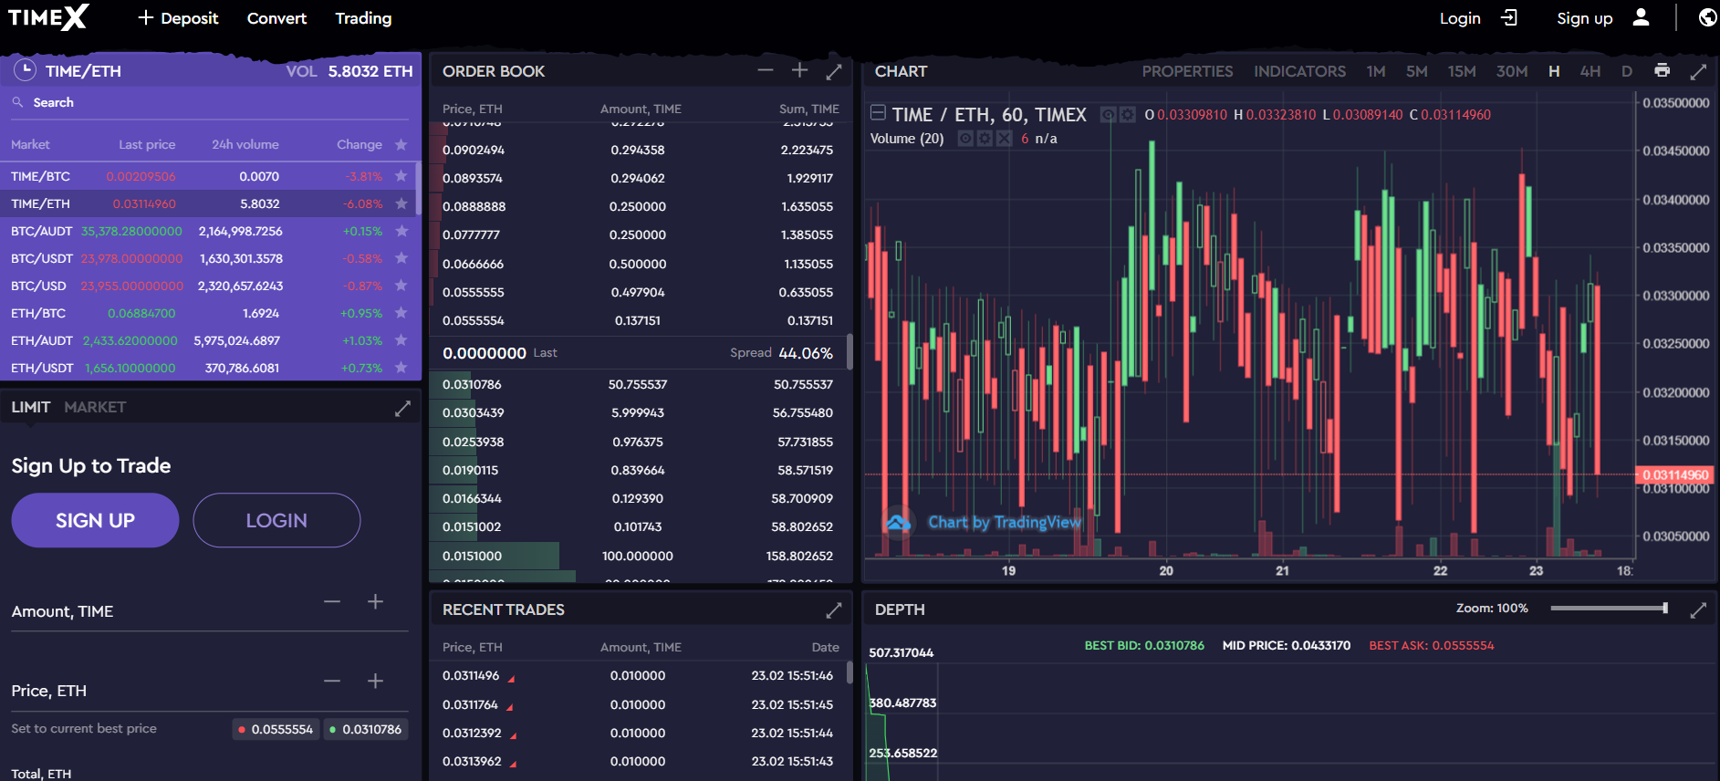Increase Amount, TIME with plus

pos(375,601)
